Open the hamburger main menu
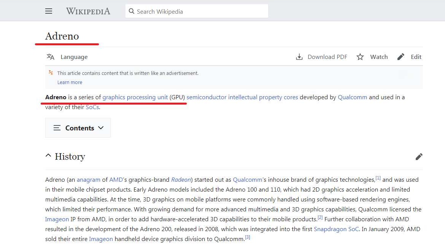 [x=49, y=11]
